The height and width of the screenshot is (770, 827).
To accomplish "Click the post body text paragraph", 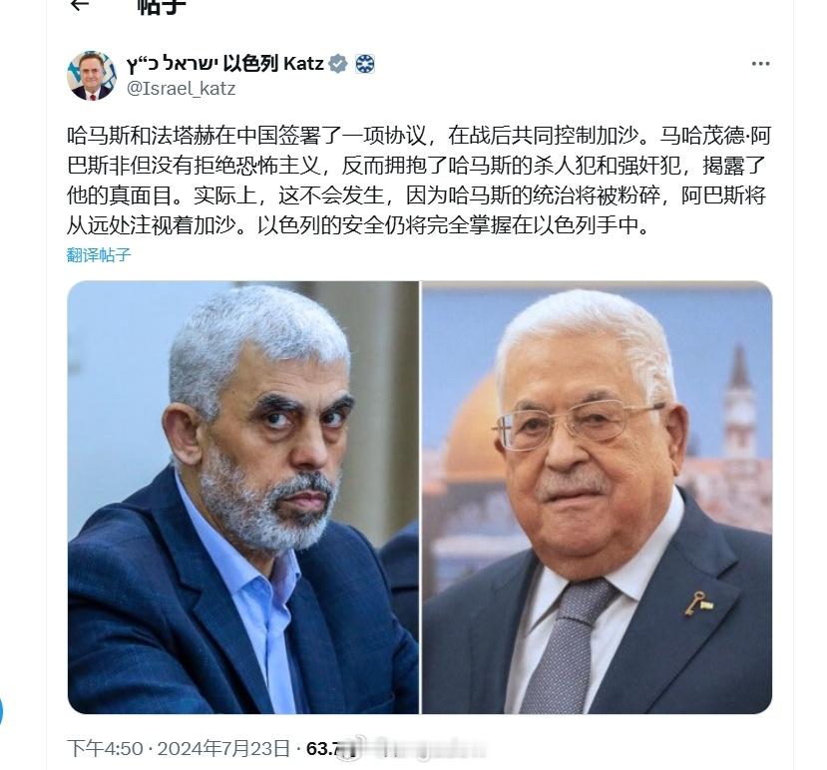I will pos(419,181).
